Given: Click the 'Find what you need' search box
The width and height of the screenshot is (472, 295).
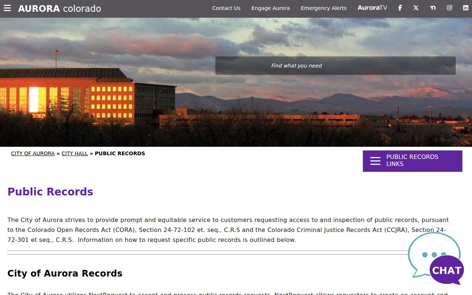Looking at the screenshot, I should click(x=336, y=66).
